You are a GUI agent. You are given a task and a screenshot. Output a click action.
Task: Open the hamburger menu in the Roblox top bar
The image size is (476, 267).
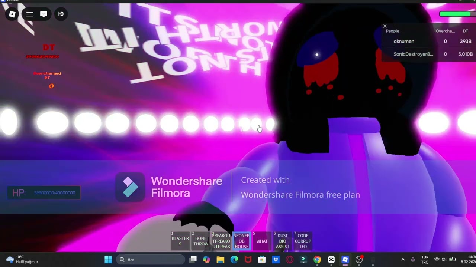coord(30,14)
